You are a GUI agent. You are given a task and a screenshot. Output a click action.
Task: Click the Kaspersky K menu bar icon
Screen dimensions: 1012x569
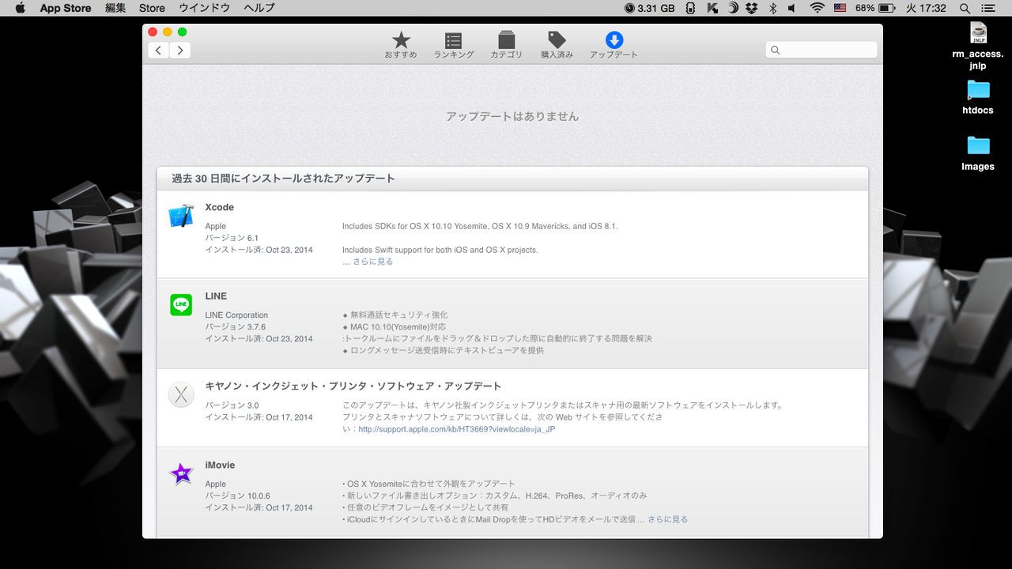[712, 8]
